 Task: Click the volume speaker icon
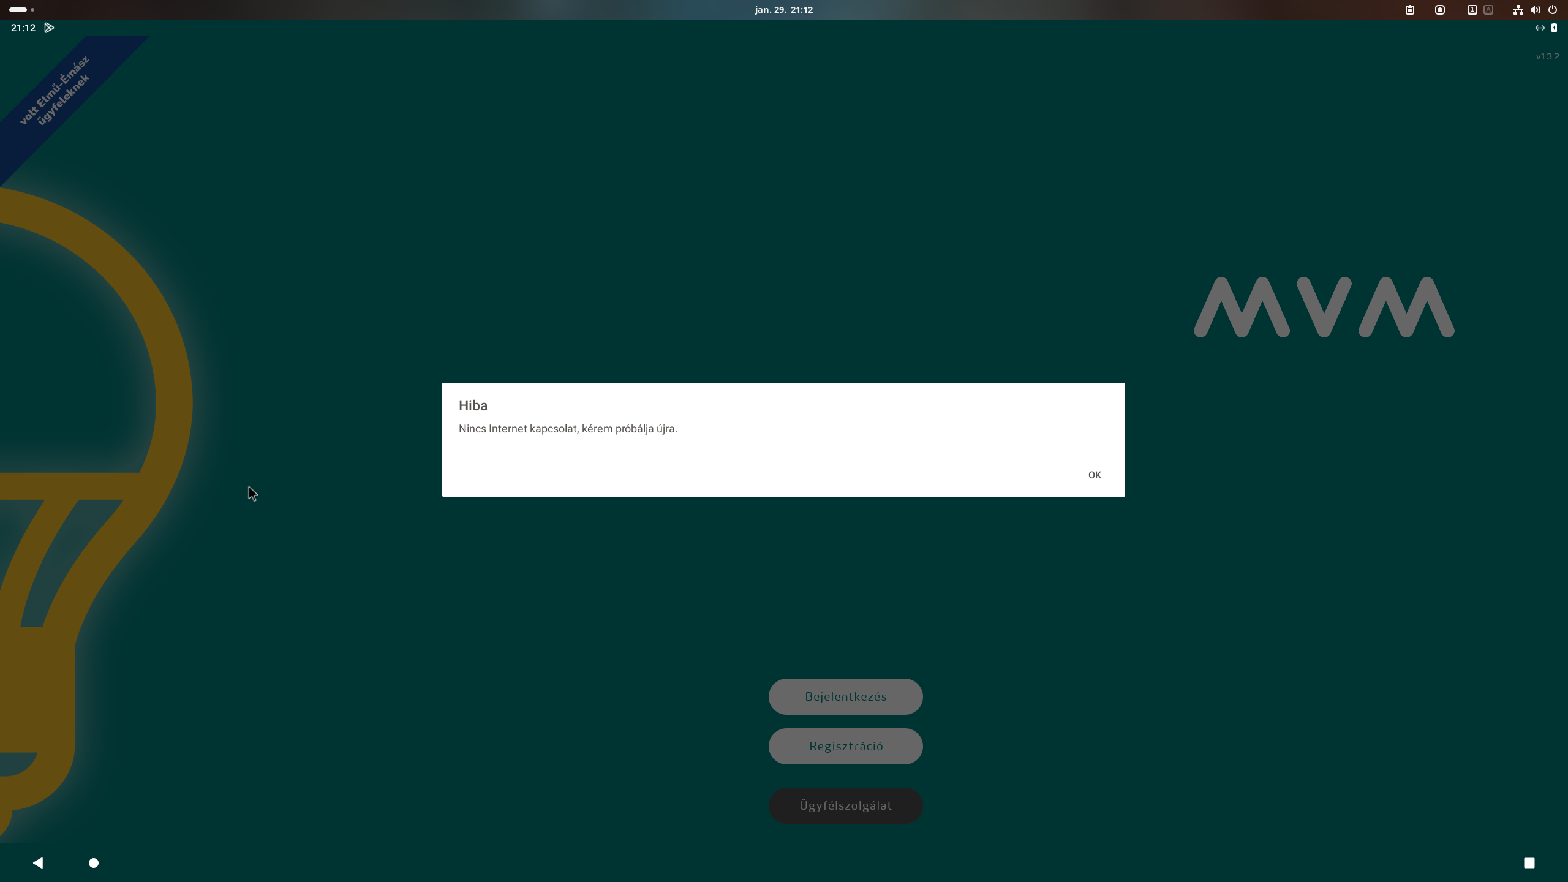1535,10
